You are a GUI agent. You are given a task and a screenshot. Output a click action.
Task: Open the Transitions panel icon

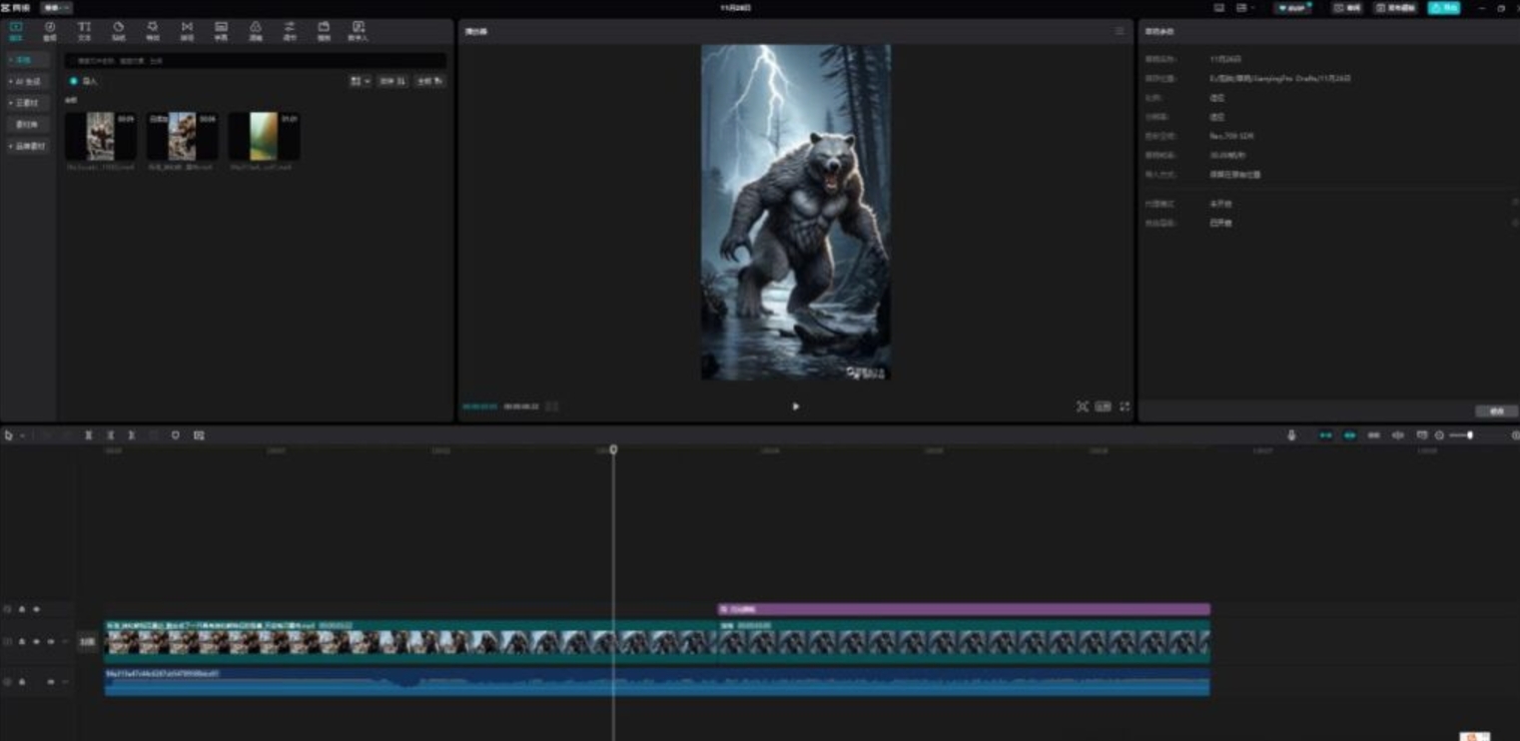click(x=187, y=31)
